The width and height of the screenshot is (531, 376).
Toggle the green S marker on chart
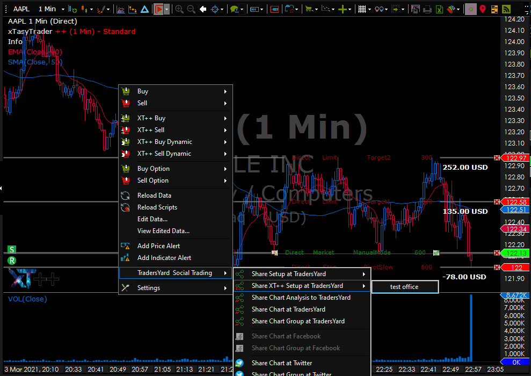(12, 250)
